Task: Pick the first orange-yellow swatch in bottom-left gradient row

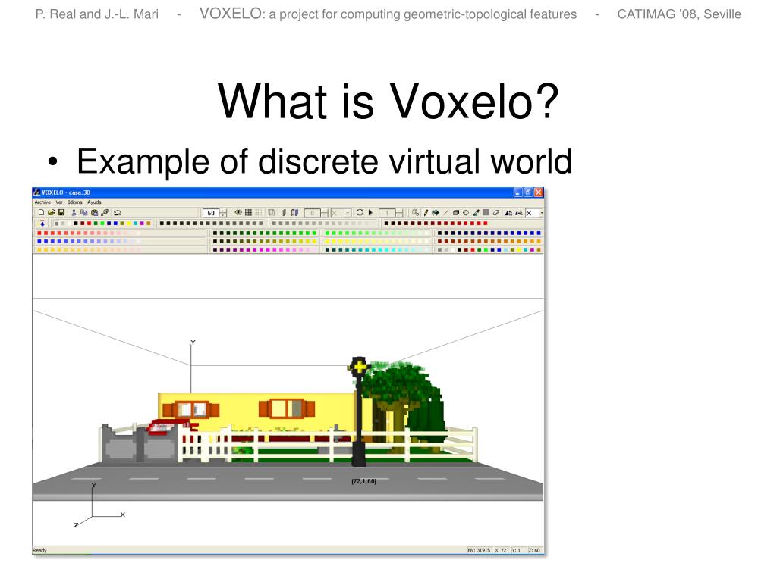Action: pos(39,249)
